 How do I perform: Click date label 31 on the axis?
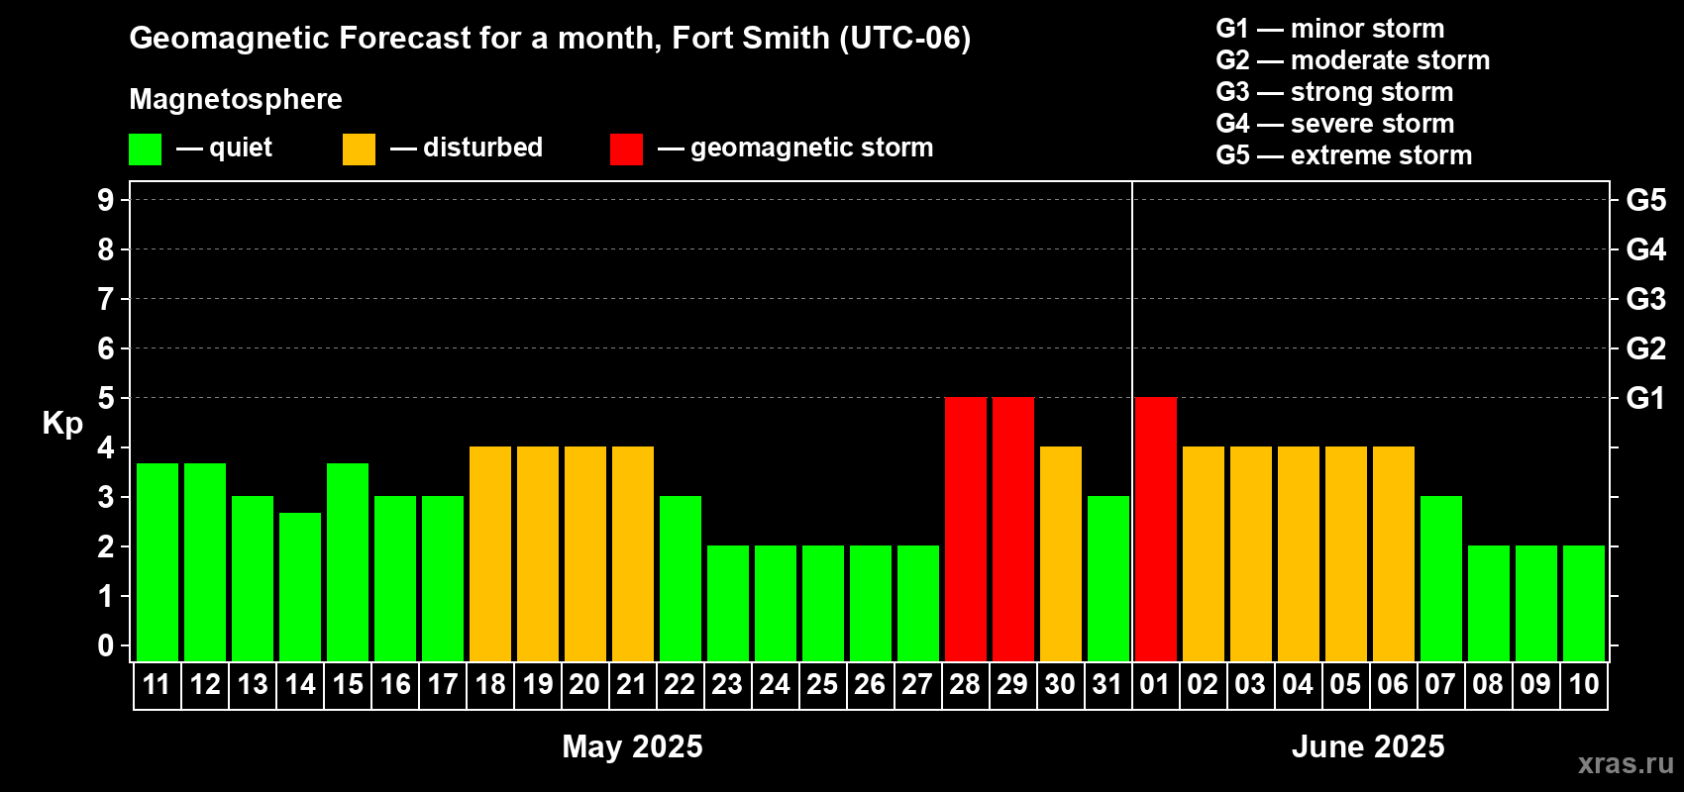(x=1107, y=685)
